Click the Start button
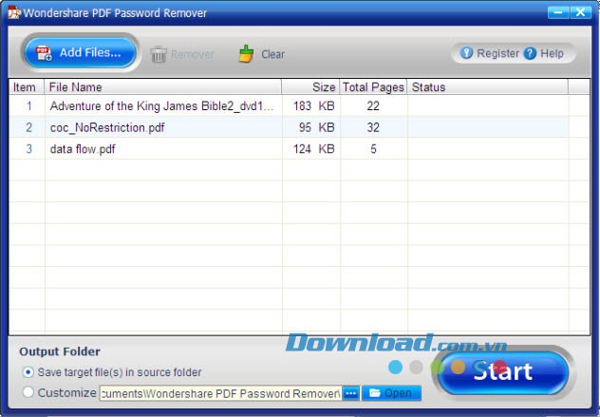This screenshot has height=417, width=600. [503, 372]
